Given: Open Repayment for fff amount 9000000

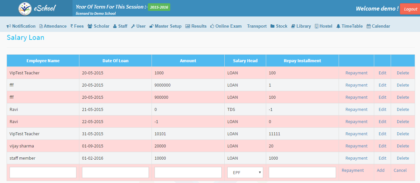Looking at the screenshot, I should [x=356, y=85].
